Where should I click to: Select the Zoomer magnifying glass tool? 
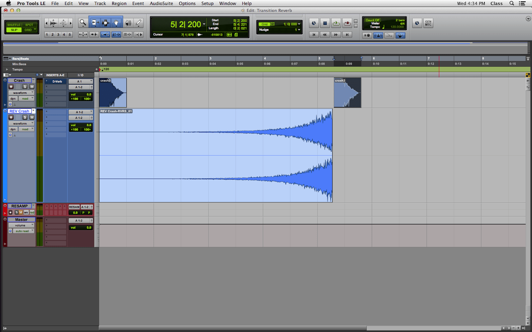83,23
